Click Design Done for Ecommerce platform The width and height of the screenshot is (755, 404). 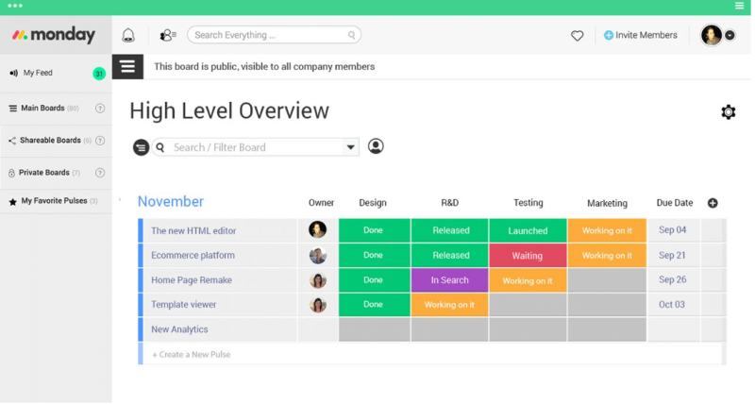[375, 255]
